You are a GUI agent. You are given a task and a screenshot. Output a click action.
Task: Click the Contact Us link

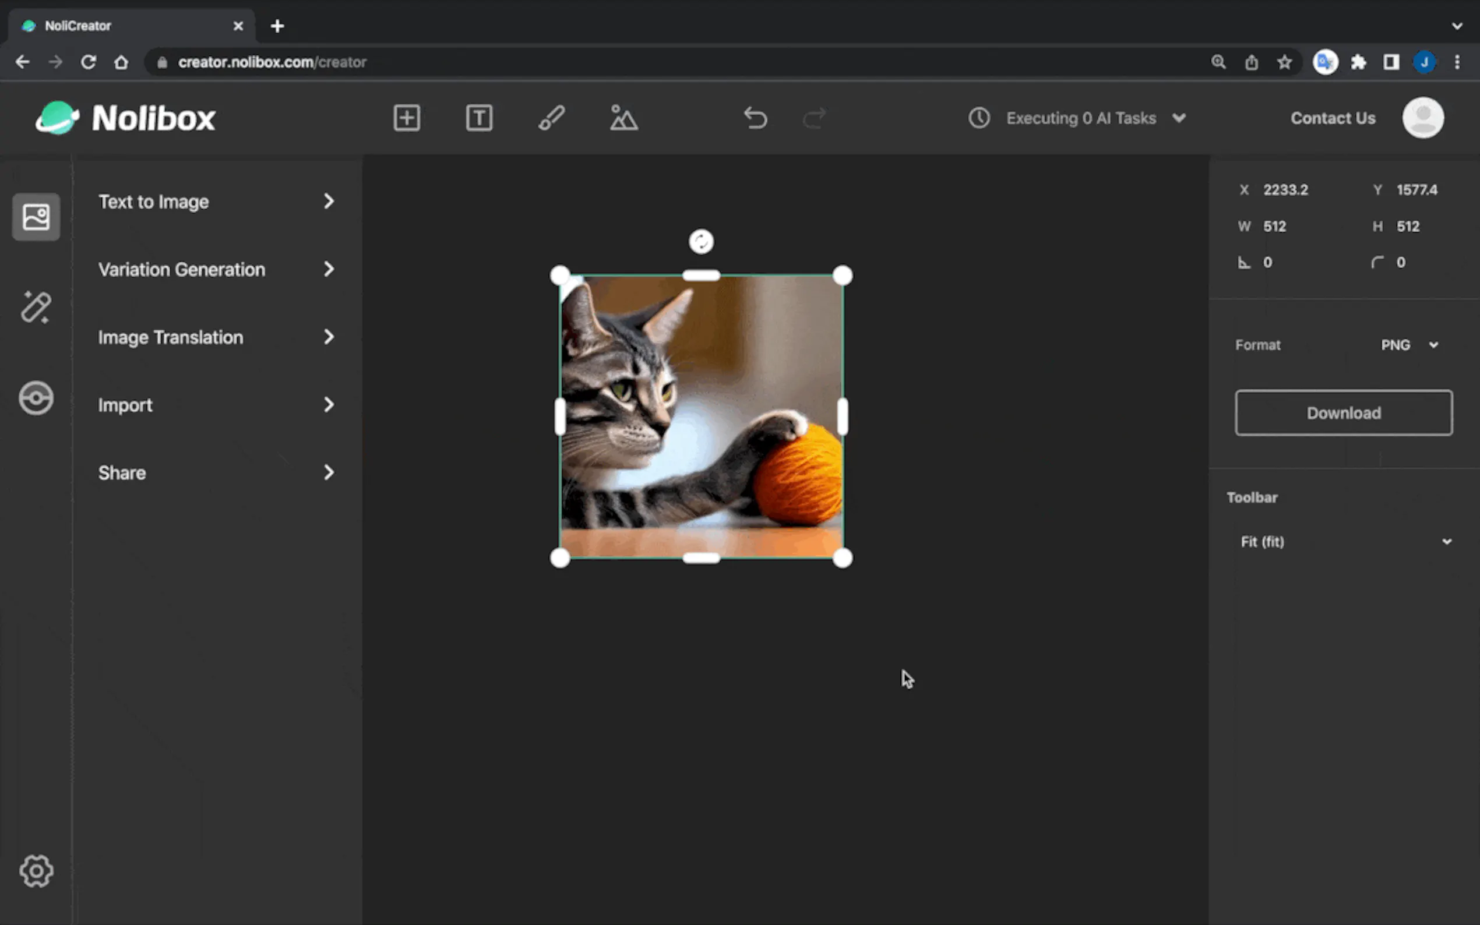point(1333,118)
